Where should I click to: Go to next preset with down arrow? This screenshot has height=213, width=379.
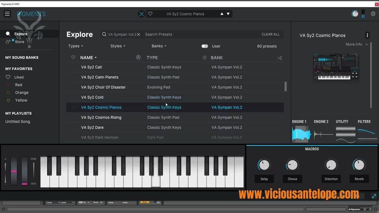[228, 14]
